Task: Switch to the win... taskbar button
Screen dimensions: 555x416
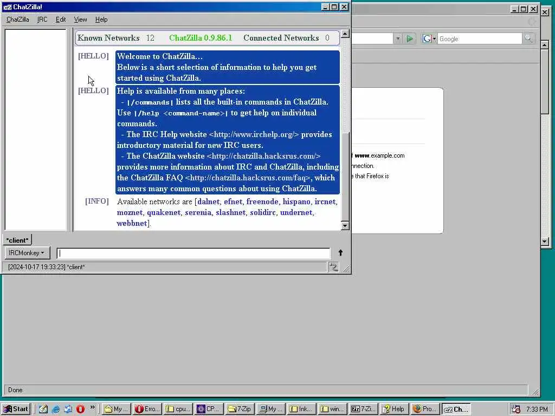Action: point(332,409)
